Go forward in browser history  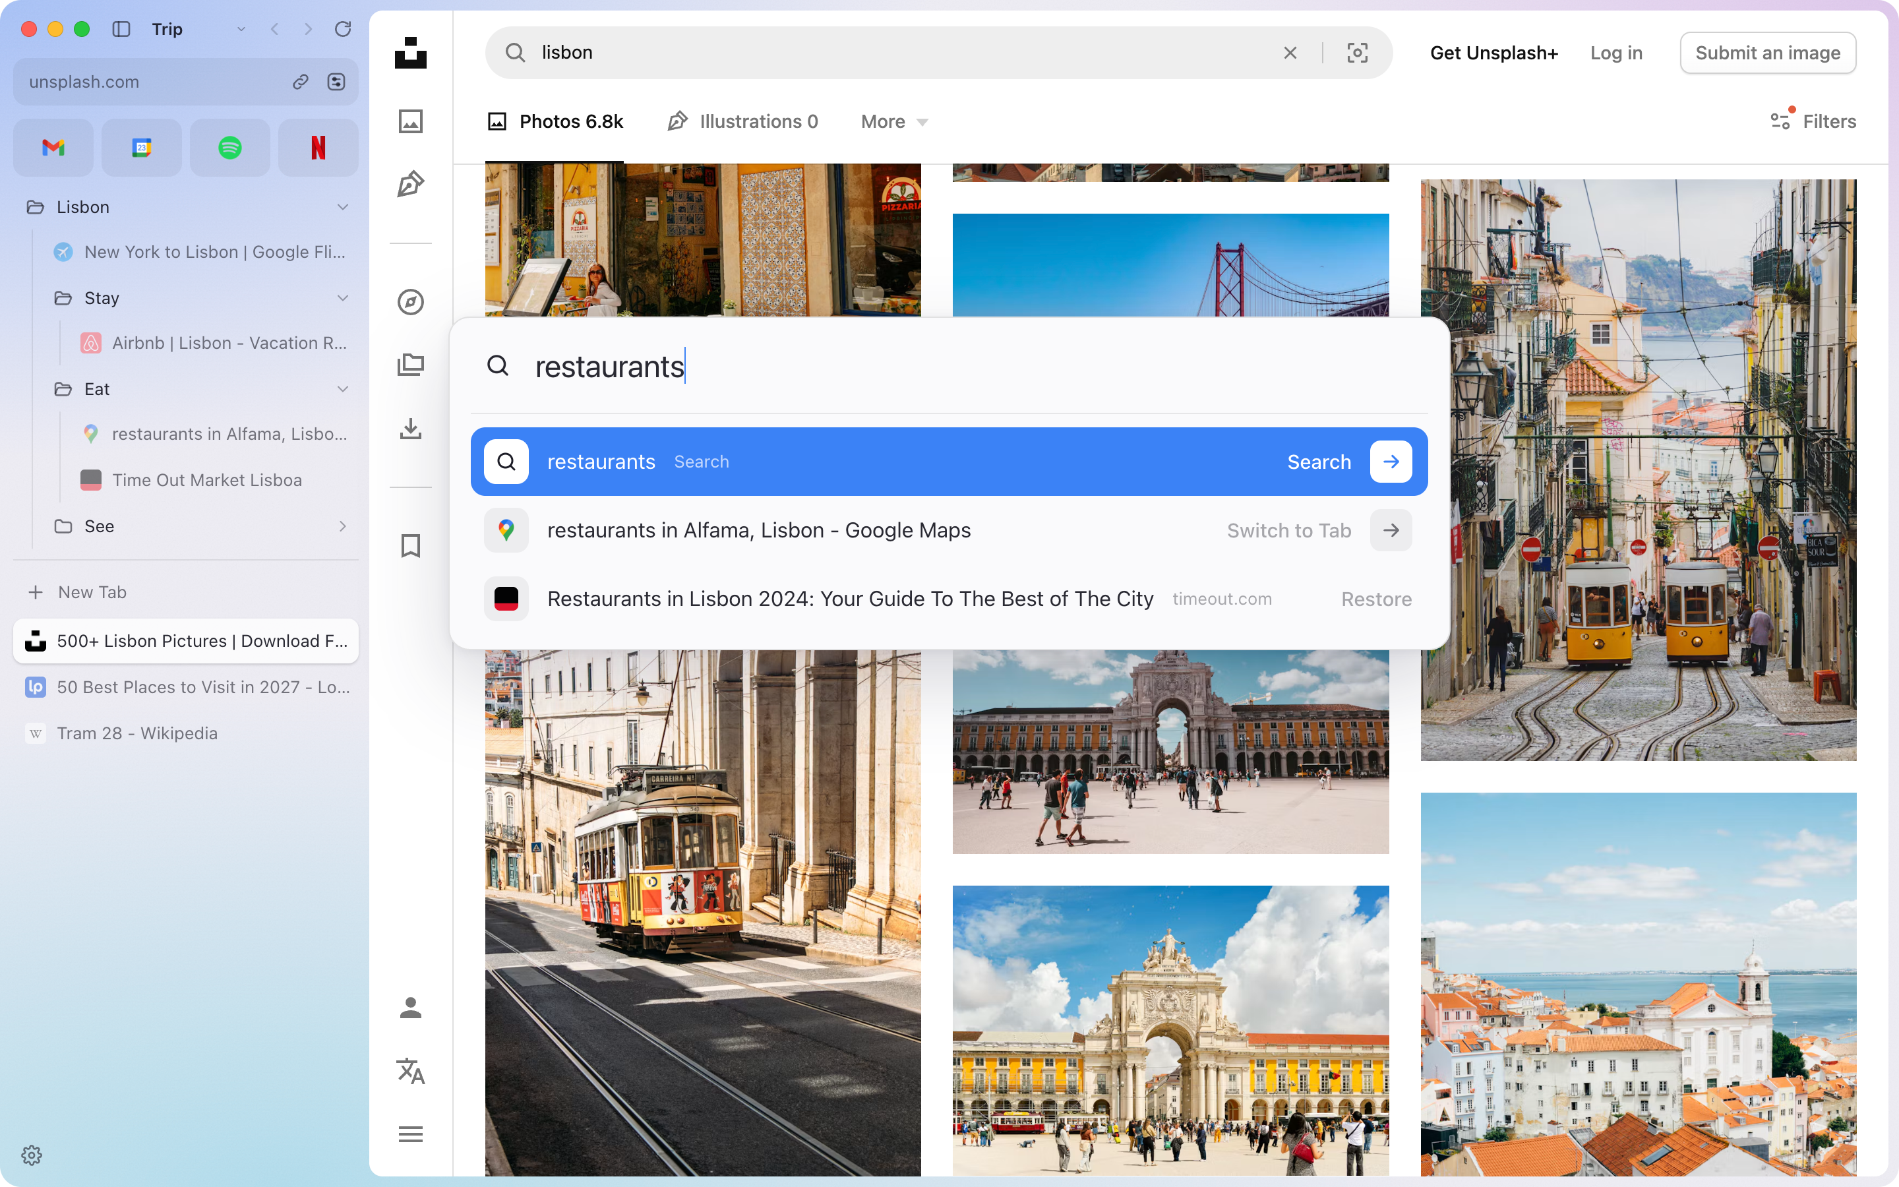309,29
